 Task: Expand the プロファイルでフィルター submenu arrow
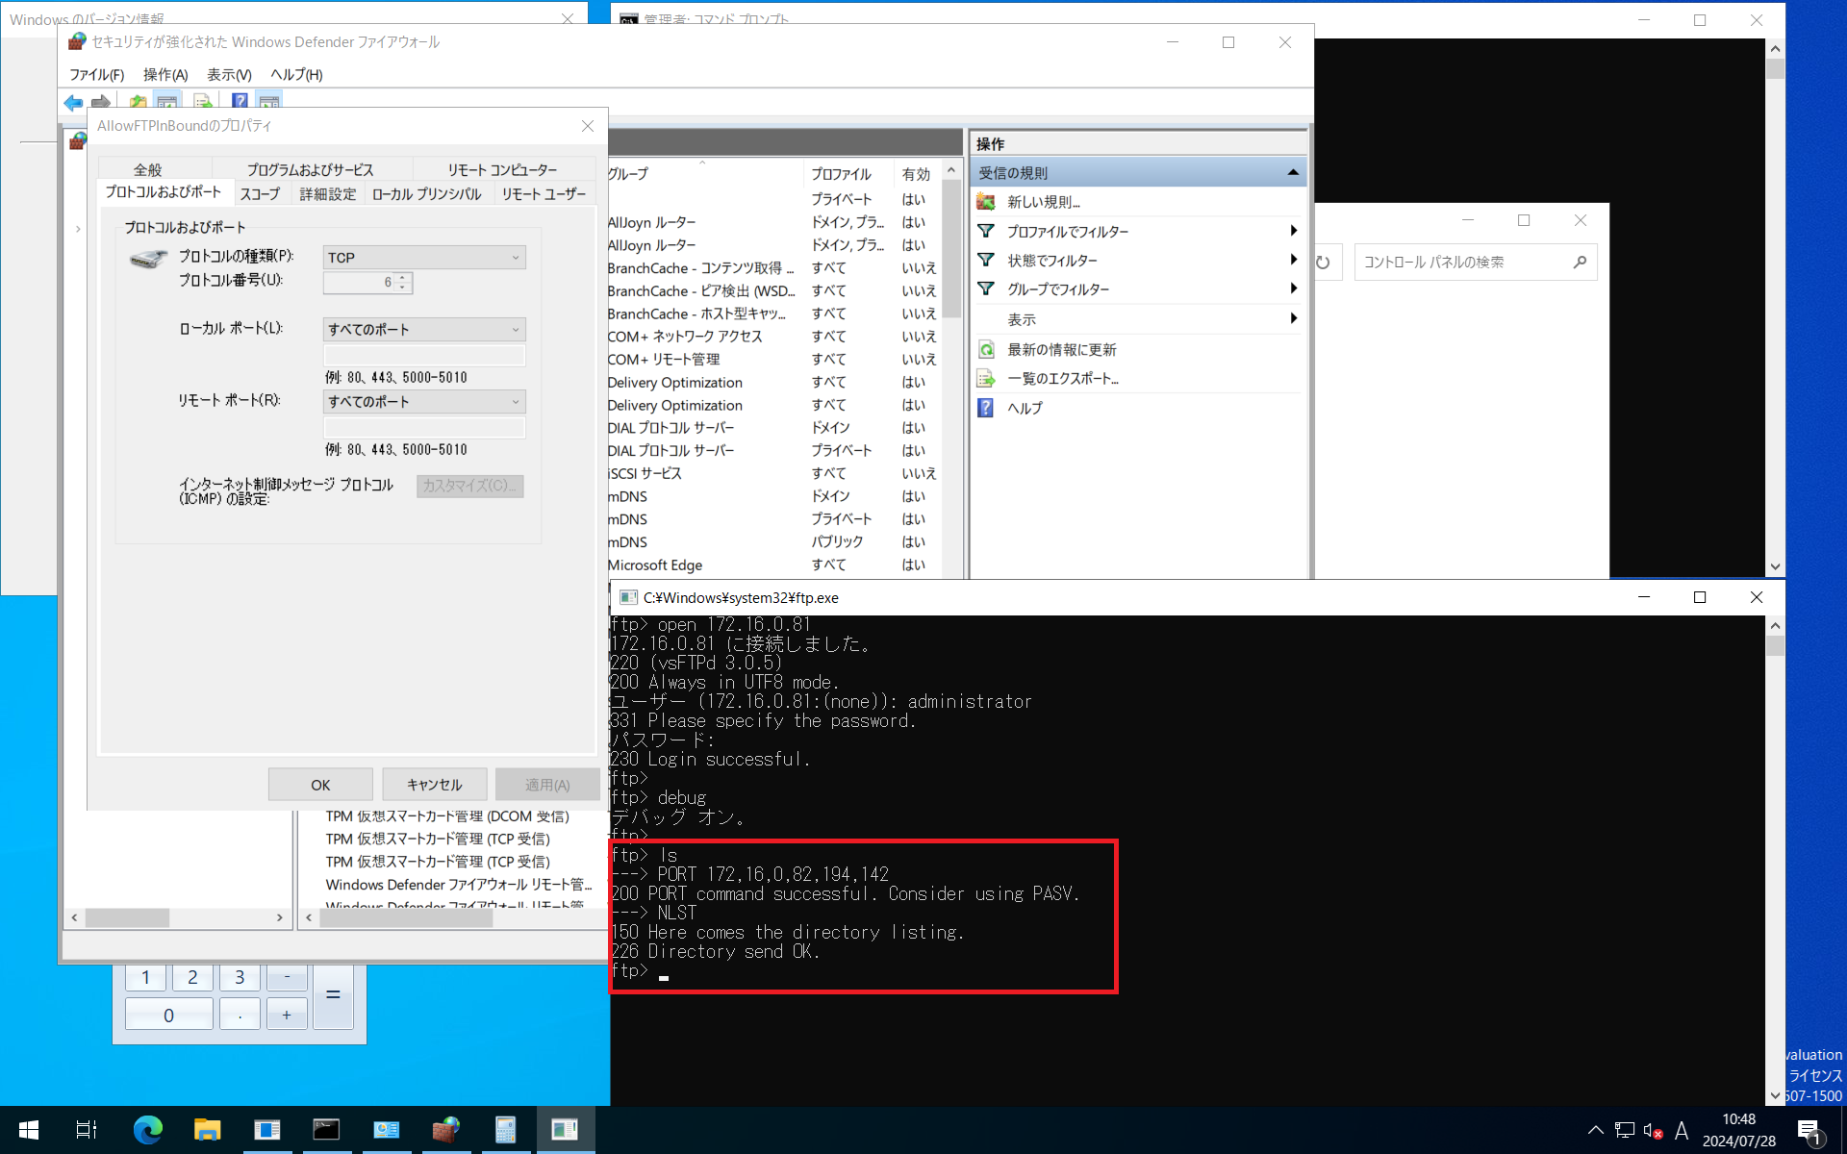[x=1293, y=231]
